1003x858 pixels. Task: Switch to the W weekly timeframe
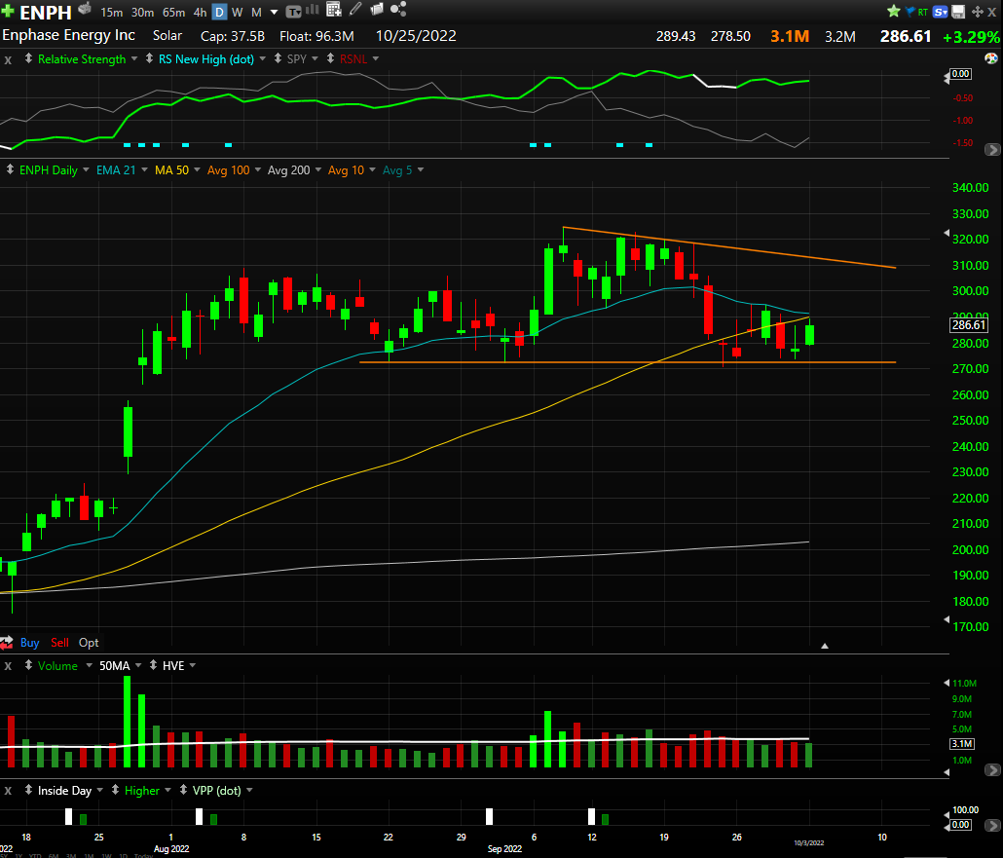(238, 12)
